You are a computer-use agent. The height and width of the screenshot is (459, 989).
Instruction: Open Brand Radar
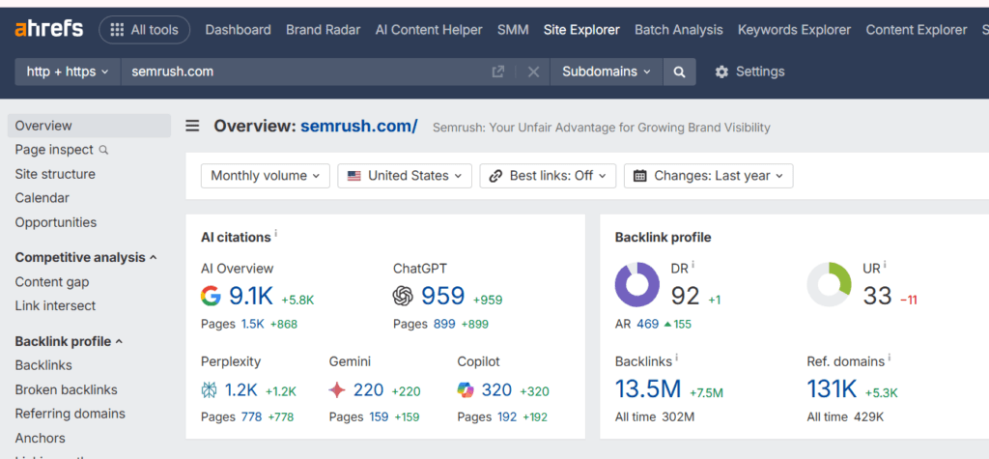(323, 30)
